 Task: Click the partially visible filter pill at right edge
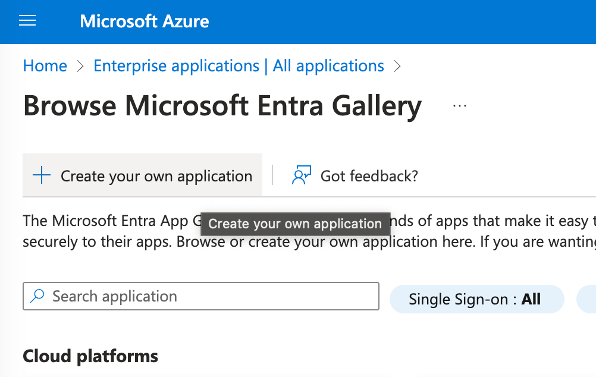[588, 299]
